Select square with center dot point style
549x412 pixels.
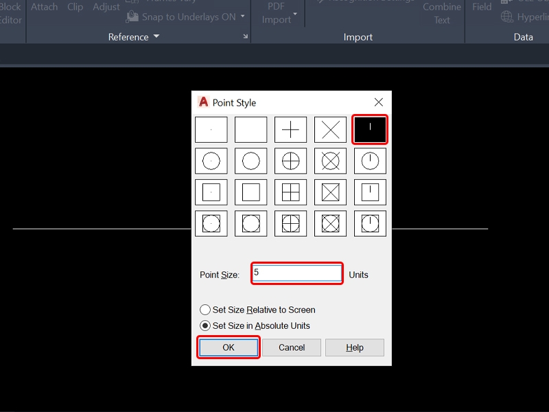click(211, 192)
